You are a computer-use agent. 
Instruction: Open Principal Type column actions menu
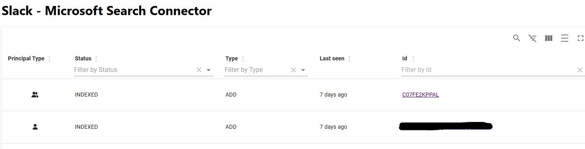click(x=49, y=59)
